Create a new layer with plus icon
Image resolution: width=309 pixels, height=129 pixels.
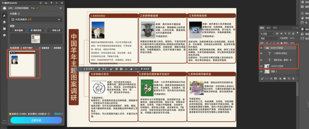(x=289, y=78)
